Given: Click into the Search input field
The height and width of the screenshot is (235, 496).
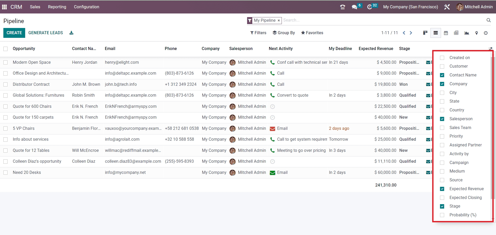Looking at the screenshot, I should 384,20.
